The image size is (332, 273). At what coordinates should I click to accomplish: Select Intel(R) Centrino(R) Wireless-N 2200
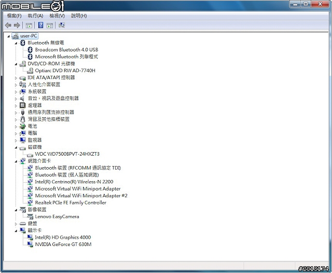(x=74, y=182)
